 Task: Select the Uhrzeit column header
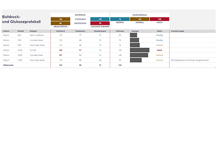point(20,31)
